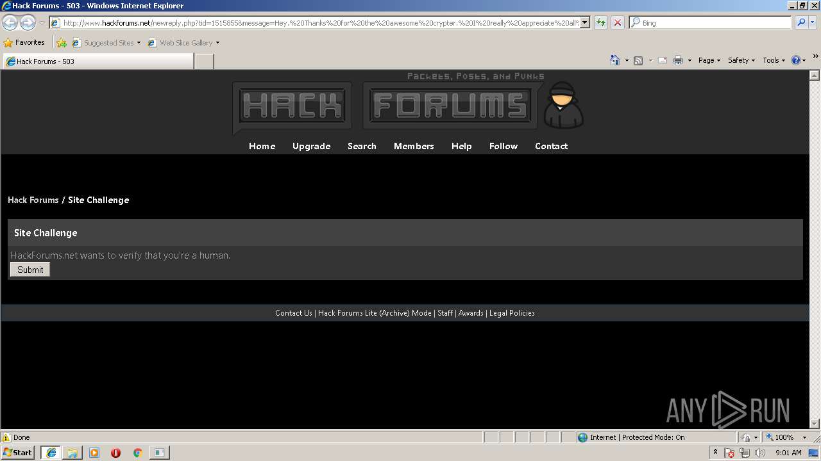This screenshot has width=821, height=461.
Task: Open Google Chrome from the taskbar
Action: pos(137,453)
